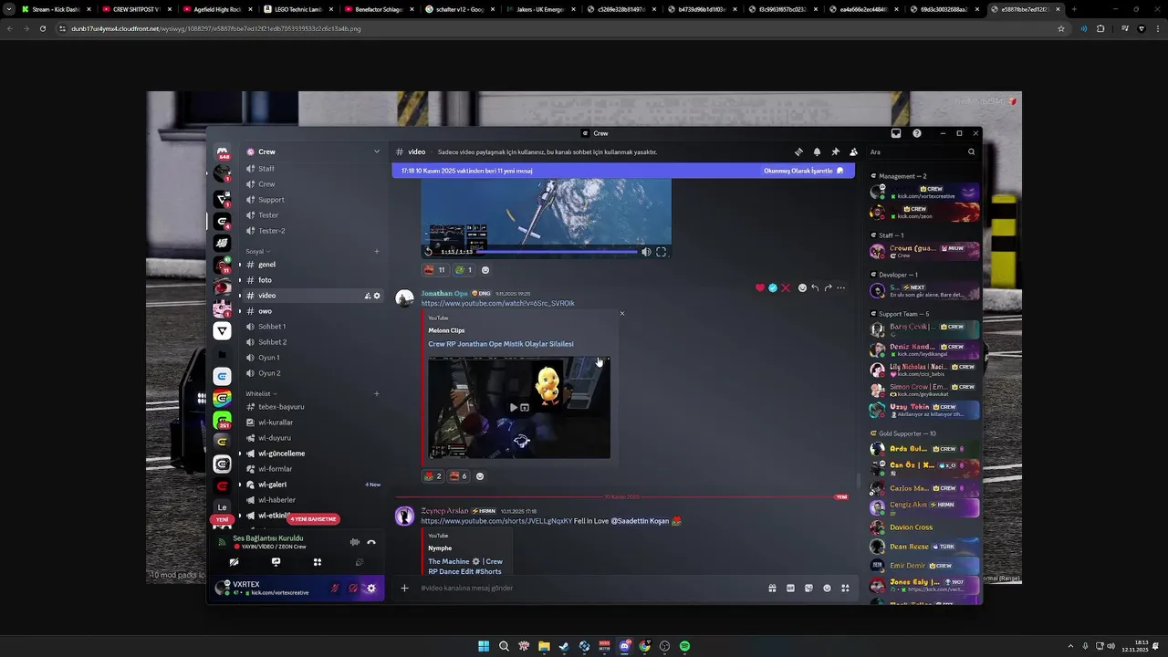Disconnect from voice with hang-up icon
This screenshot has height=657, width=1168.
click(371, 542)
